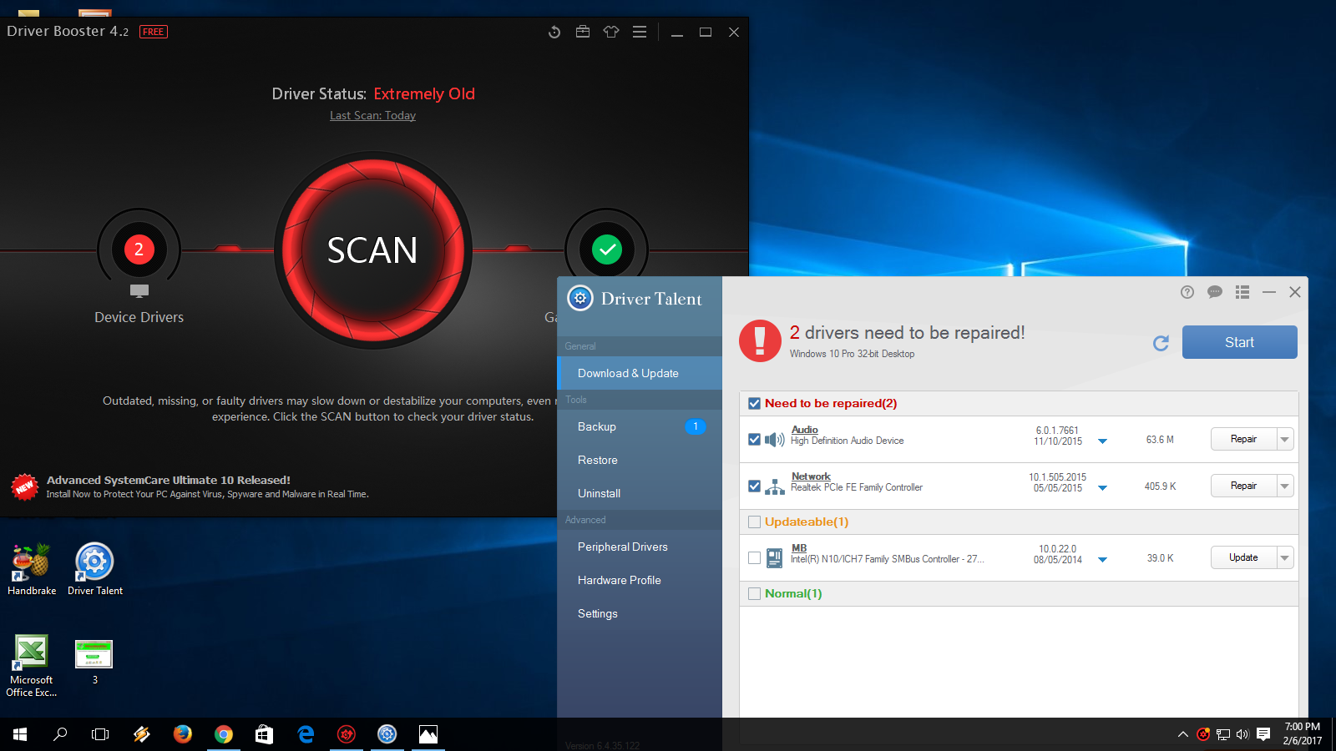Expand the Network driver version dropdown arrow
1336x751 pixels.
[1102, 487]
